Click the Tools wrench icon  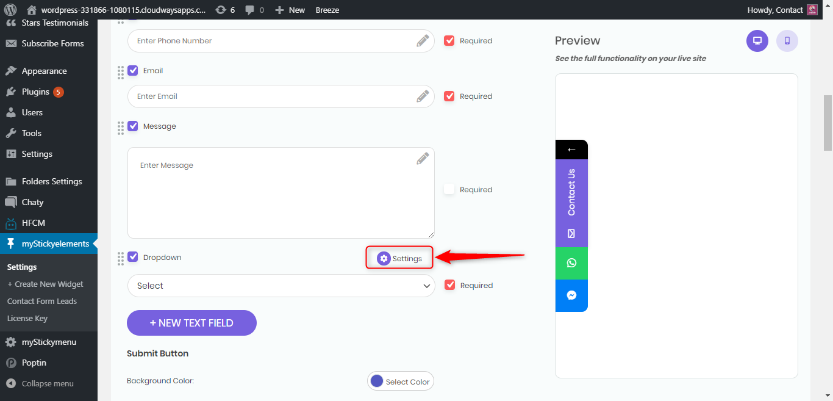(11, 133)
